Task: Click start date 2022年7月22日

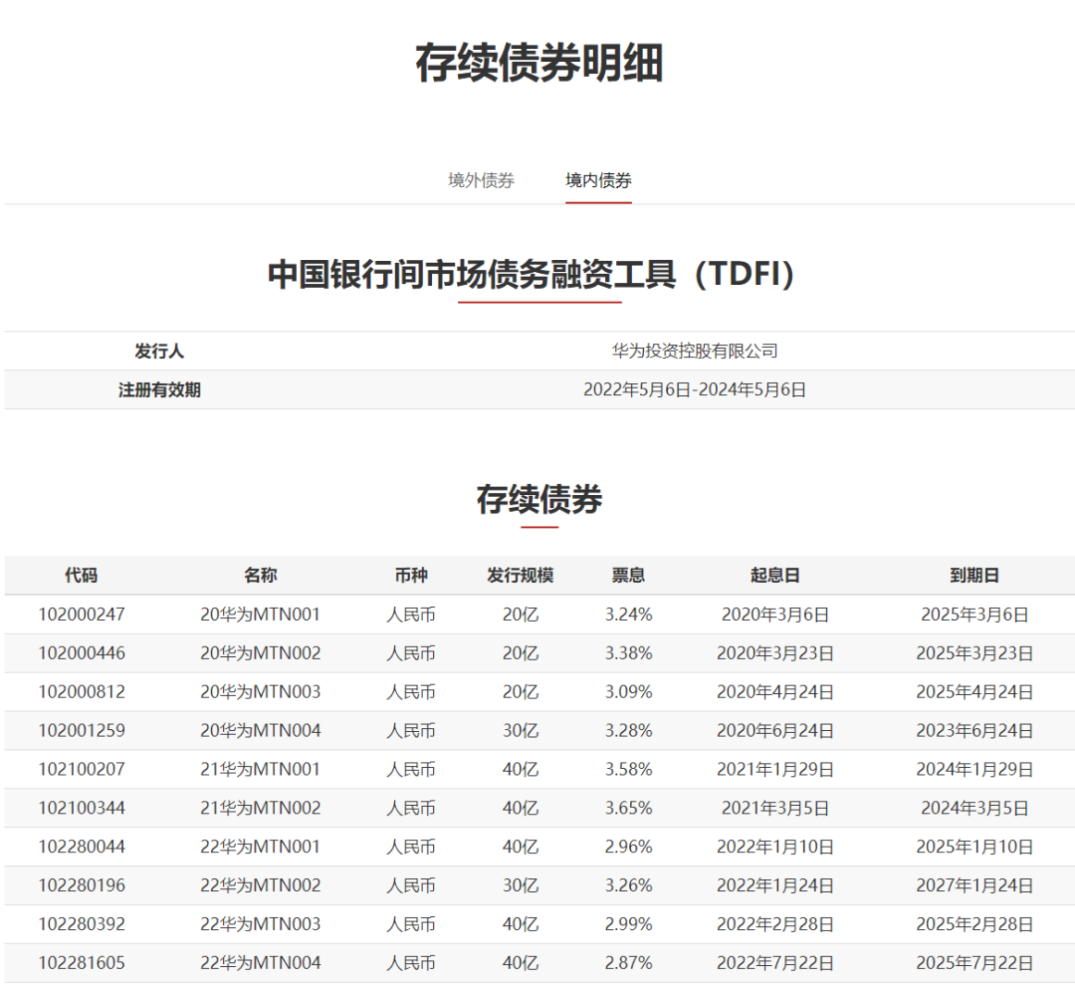Action: pyautogui.click(x=775, y=963)
